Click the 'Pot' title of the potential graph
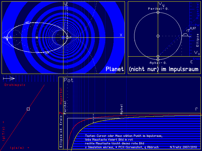202x151 pixels. tap(68, 80)
